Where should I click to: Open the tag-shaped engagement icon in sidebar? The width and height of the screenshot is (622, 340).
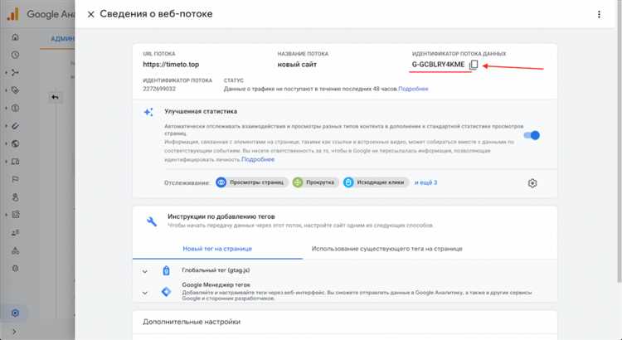[x=15, y=90]
